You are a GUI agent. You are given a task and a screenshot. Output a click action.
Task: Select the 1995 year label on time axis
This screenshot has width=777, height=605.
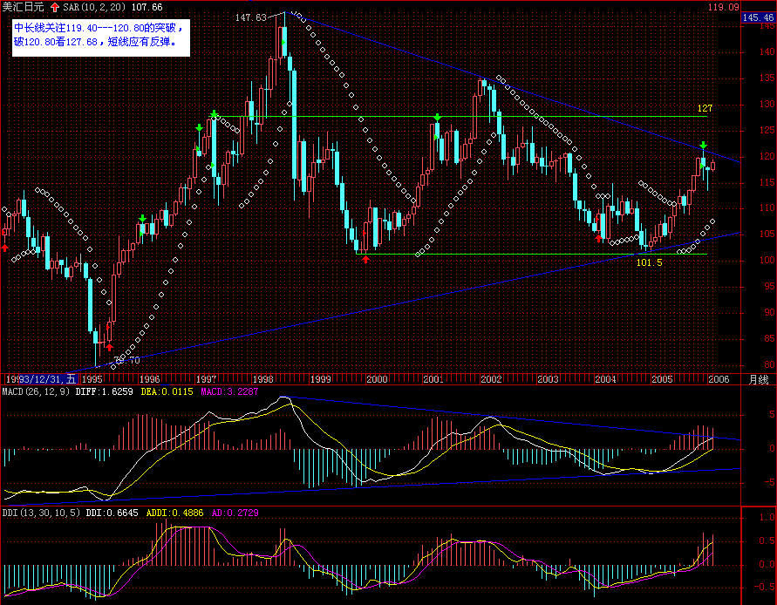(92, 379)
